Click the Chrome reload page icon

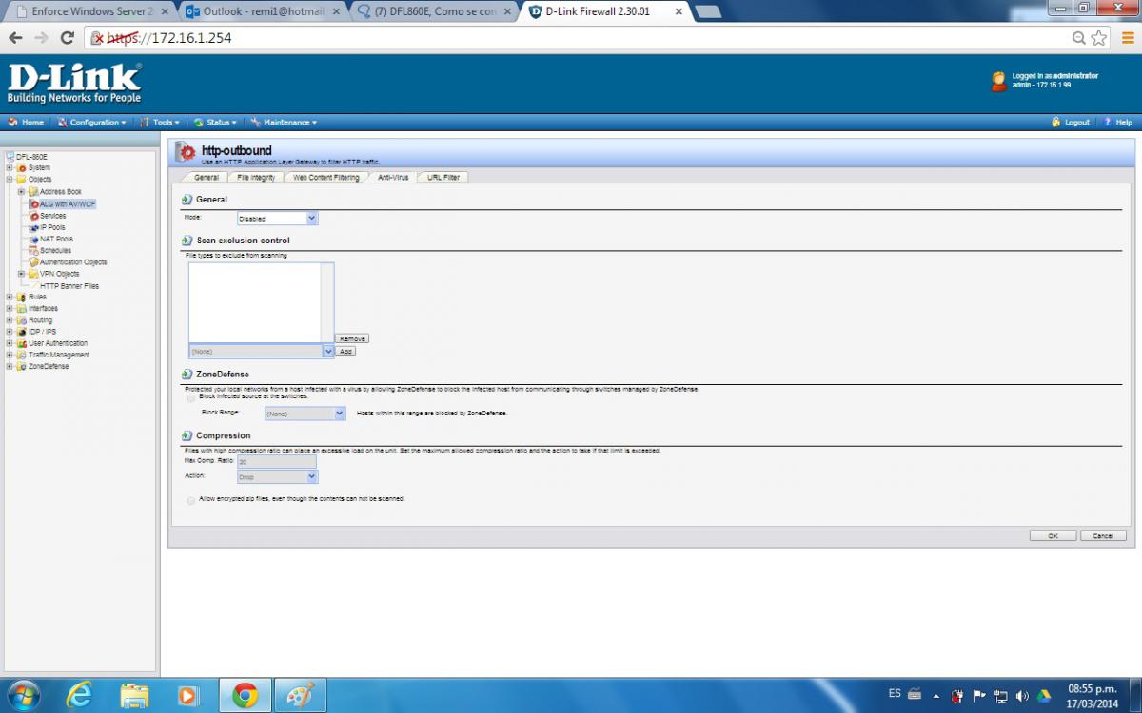pyautogui.click(x=67, y=38)
